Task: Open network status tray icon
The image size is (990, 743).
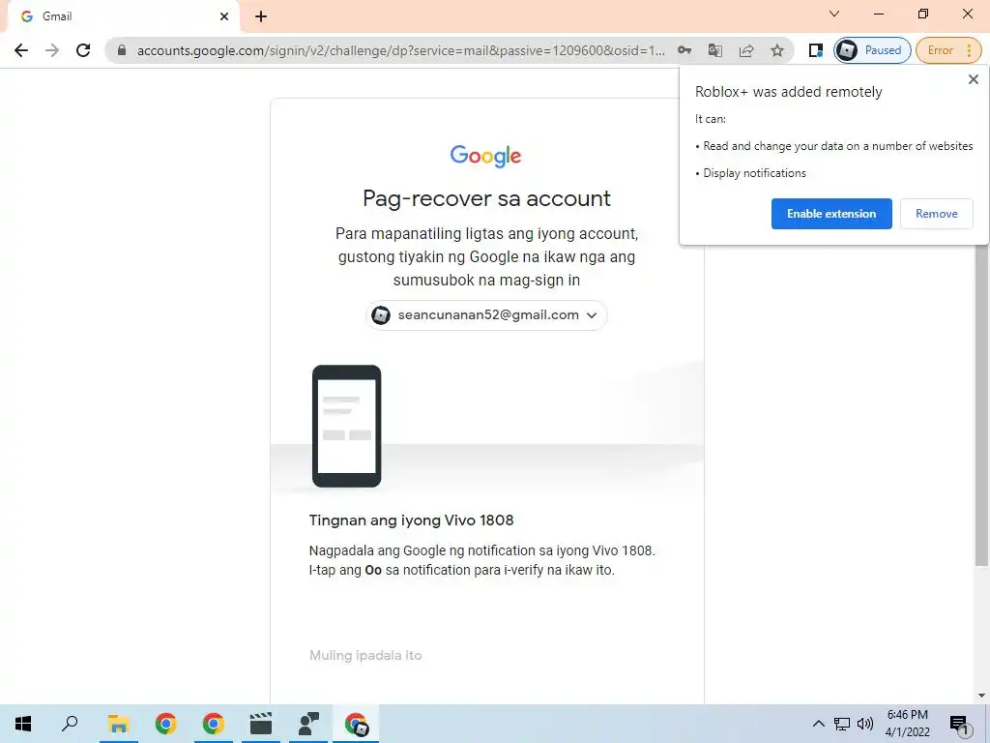Action: (842, 724)
